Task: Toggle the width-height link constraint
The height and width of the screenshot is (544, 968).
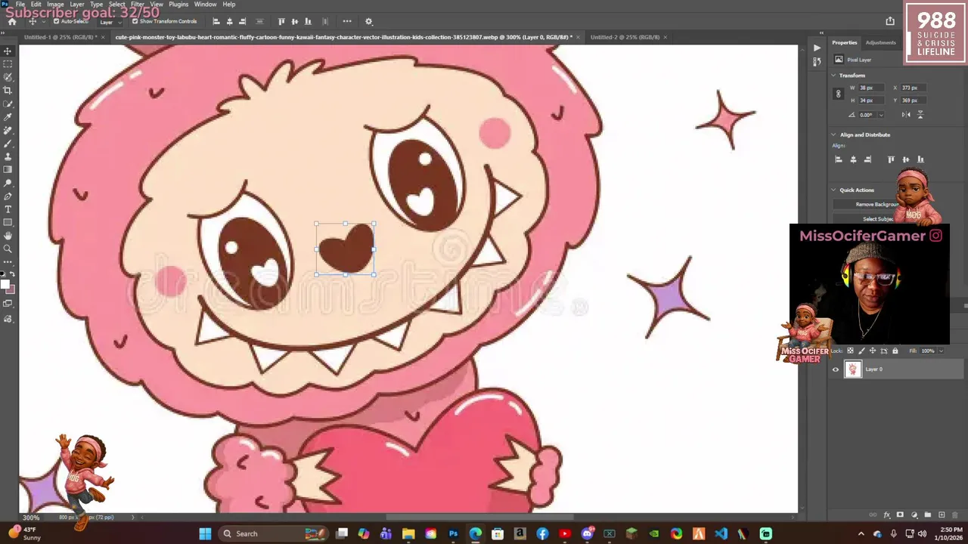Action: 838,94
